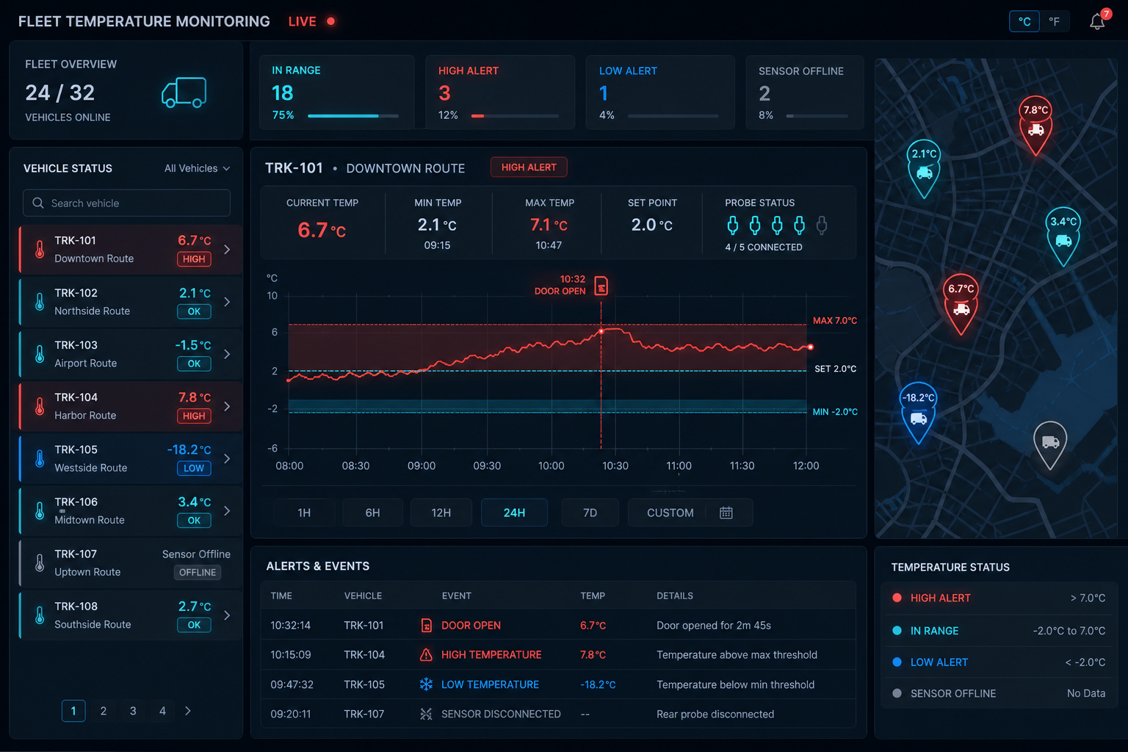The image size is (1128, 752).
Task: Select the 7D time range tab
Action: pos(590,513)
